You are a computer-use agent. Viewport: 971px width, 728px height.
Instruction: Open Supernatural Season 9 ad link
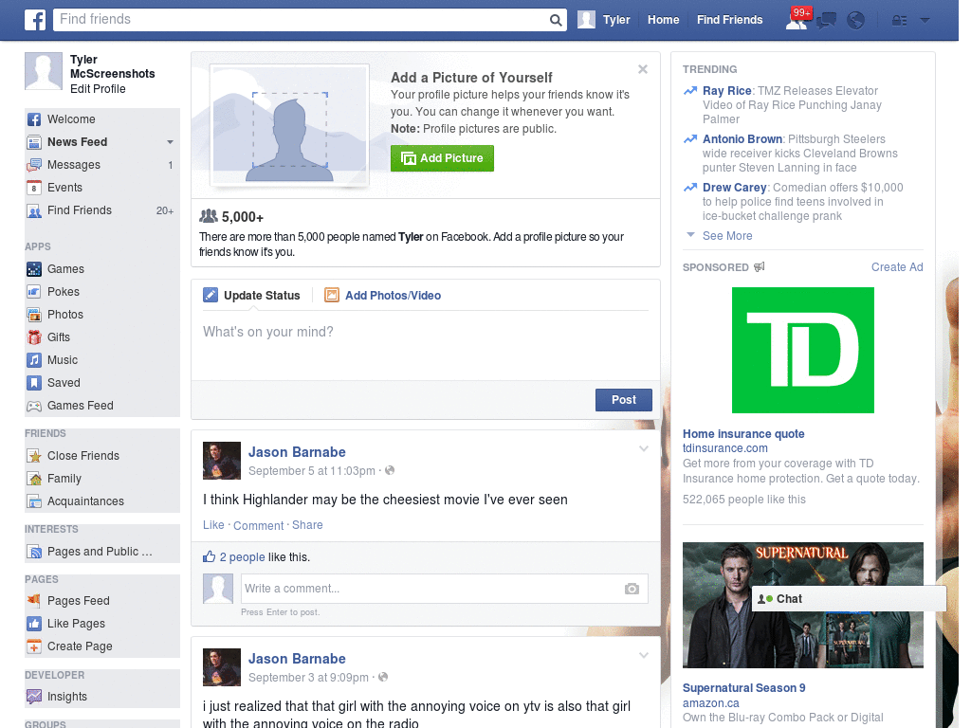[x=743, y=688]
